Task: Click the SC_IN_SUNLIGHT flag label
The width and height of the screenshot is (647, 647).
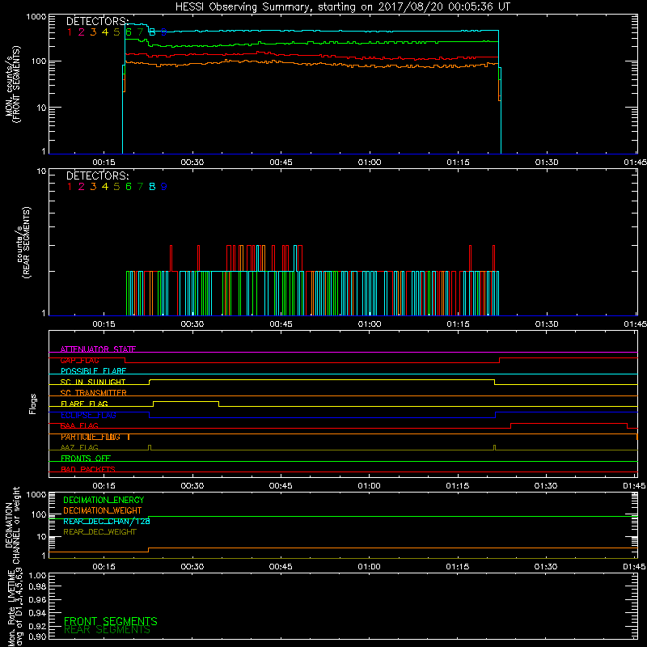Action: pos(93,382)
